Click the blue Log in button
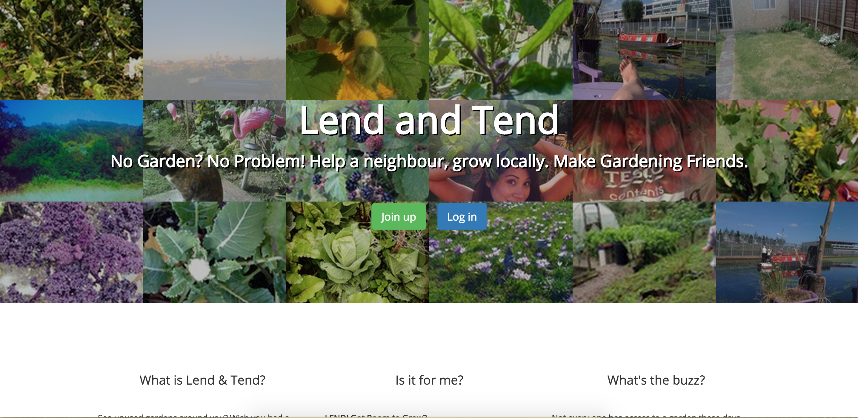The width and height of the screenshot is (858, 418). 462,216
